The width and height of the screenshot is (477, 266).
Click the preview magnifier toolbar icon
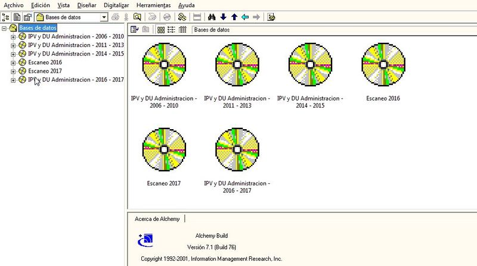[137, 17]
